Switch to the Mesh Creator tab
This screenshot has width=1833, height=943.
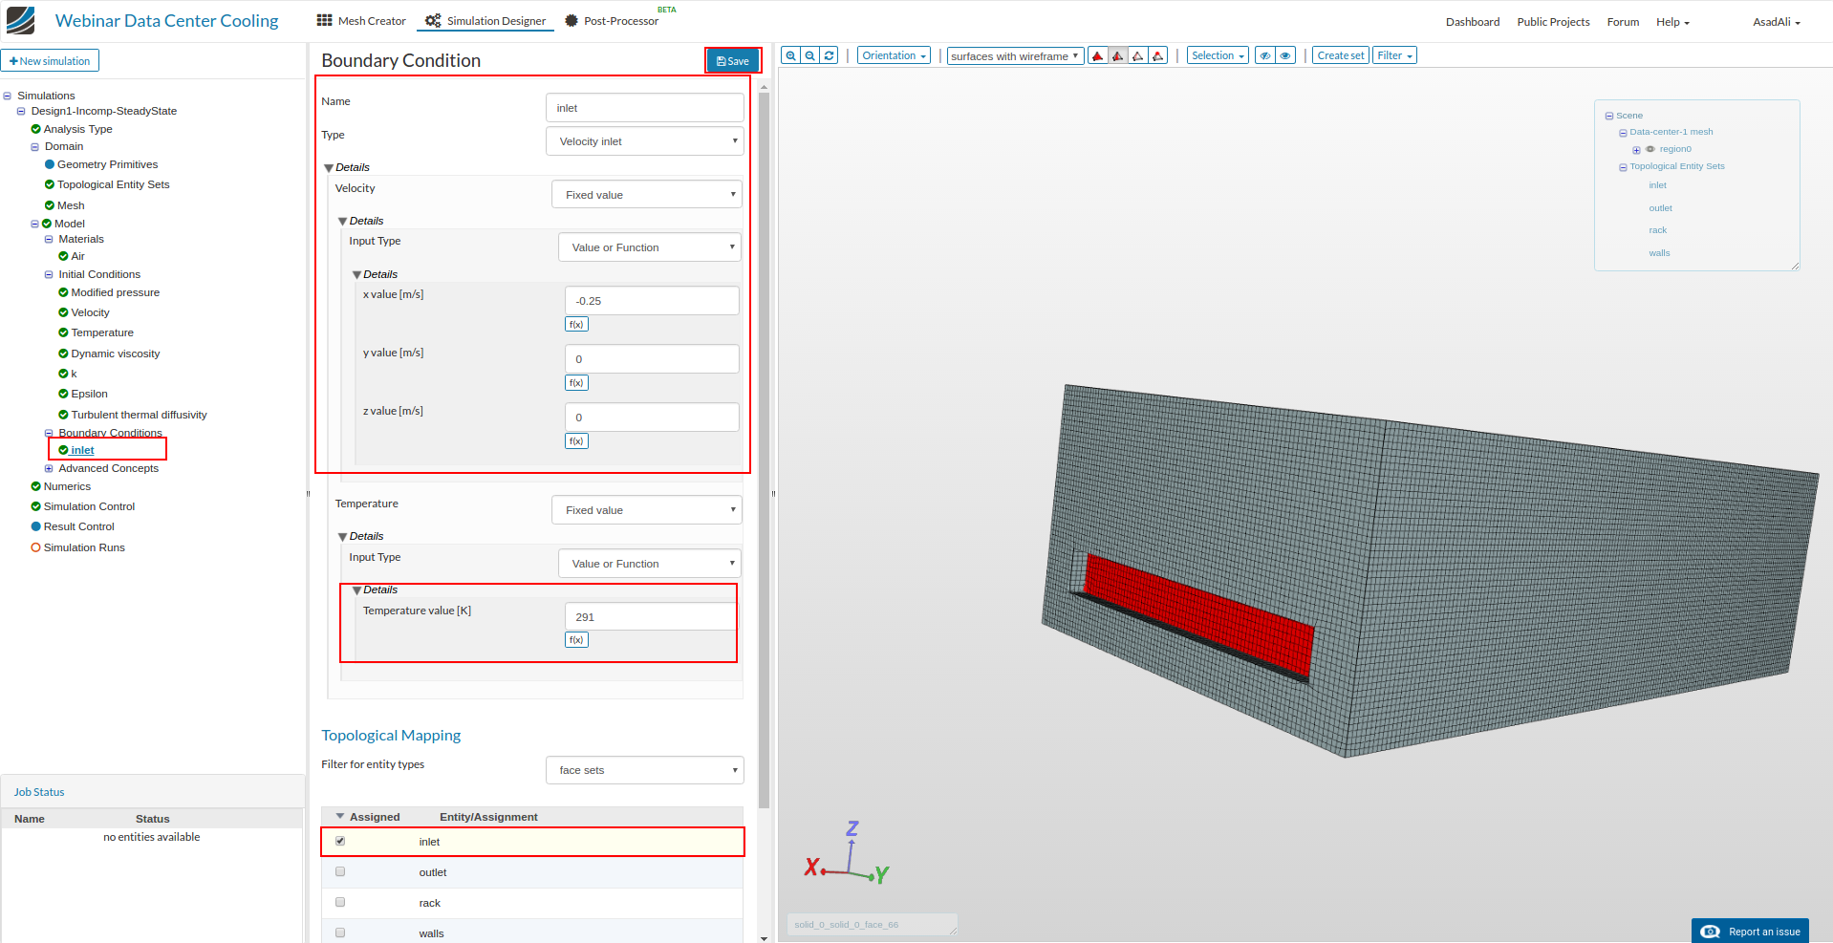361,21
